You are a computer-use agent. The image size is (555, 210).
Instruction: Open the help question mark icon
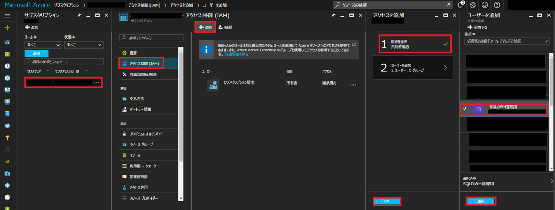(497, 5)
